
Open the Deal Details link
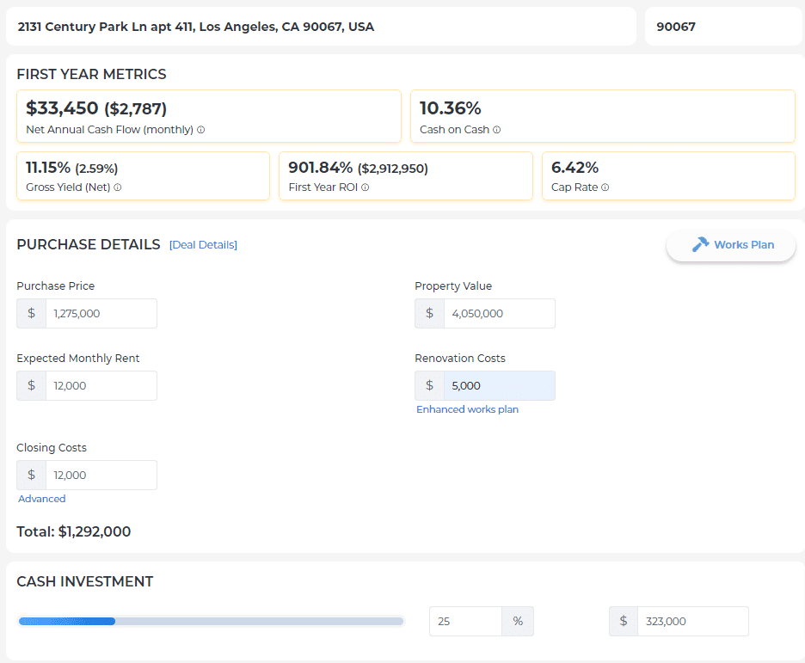[203, 245]
